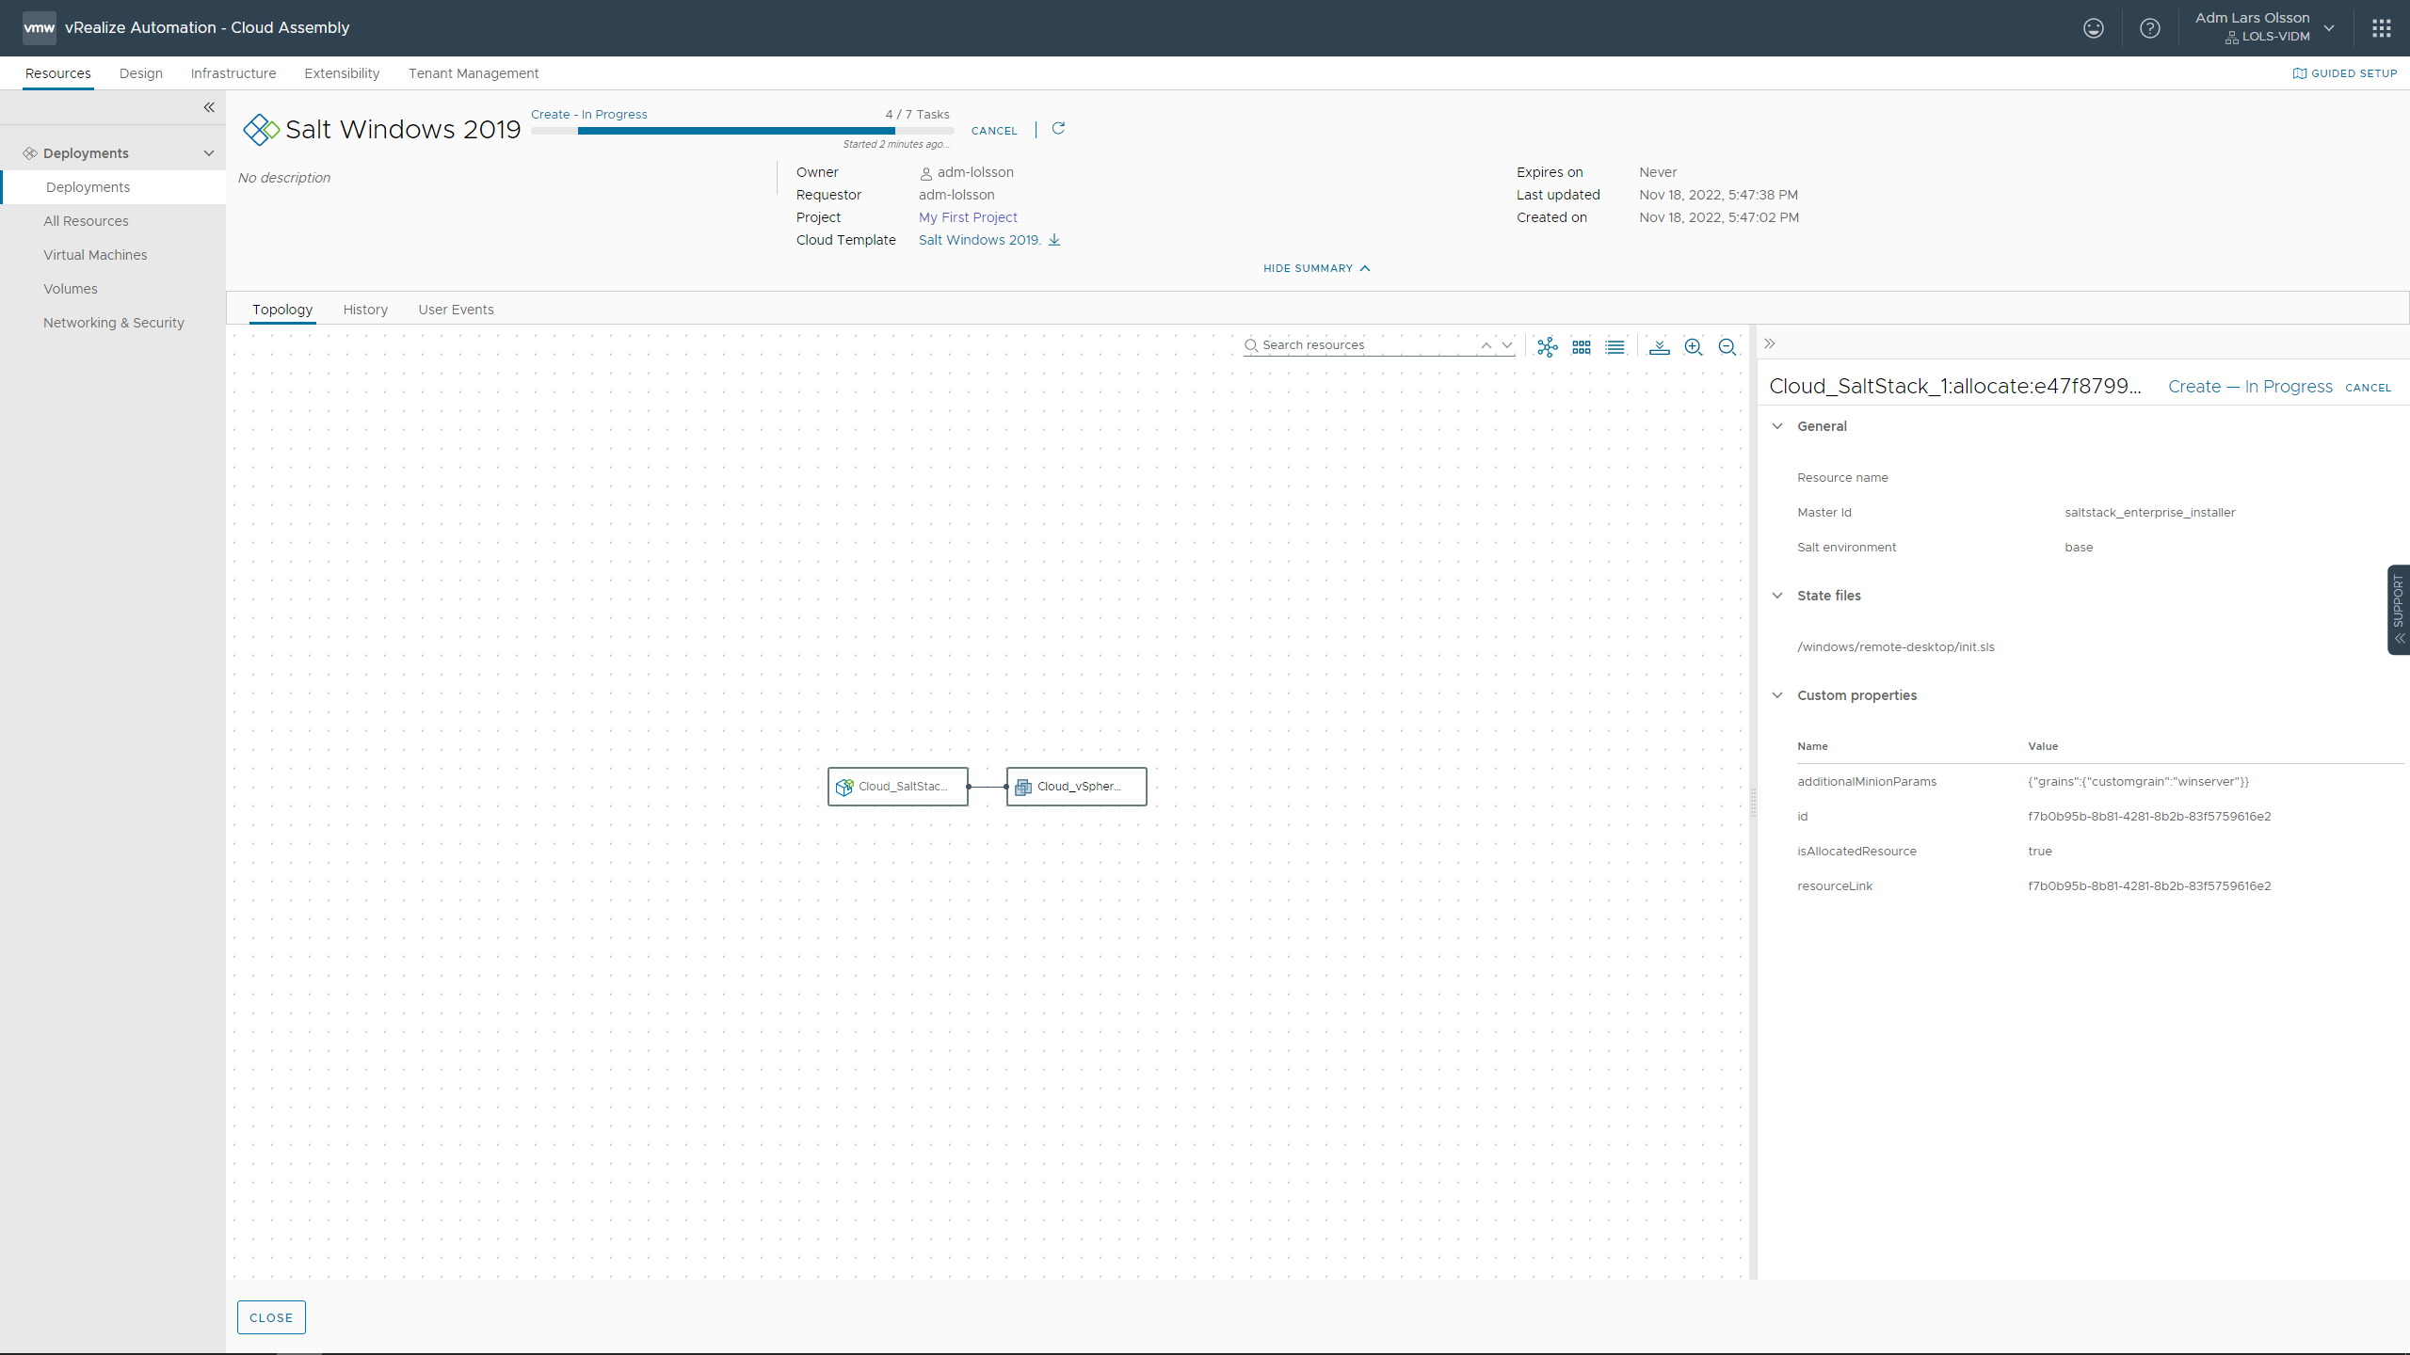Open the Extensibility tab
The height and width of the screenshot is (1355, 2410).
(x=342, y=73)
